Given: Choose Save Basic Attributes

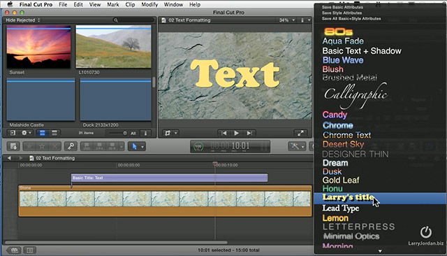Looking at the screenshot, I should tap(342, 7).
